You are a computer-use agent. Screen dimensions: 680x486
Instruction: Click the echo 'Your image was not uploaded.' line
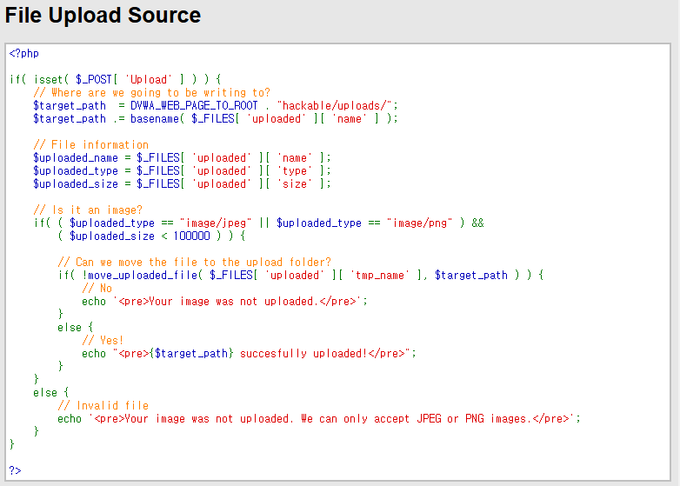tap(224, 301)
